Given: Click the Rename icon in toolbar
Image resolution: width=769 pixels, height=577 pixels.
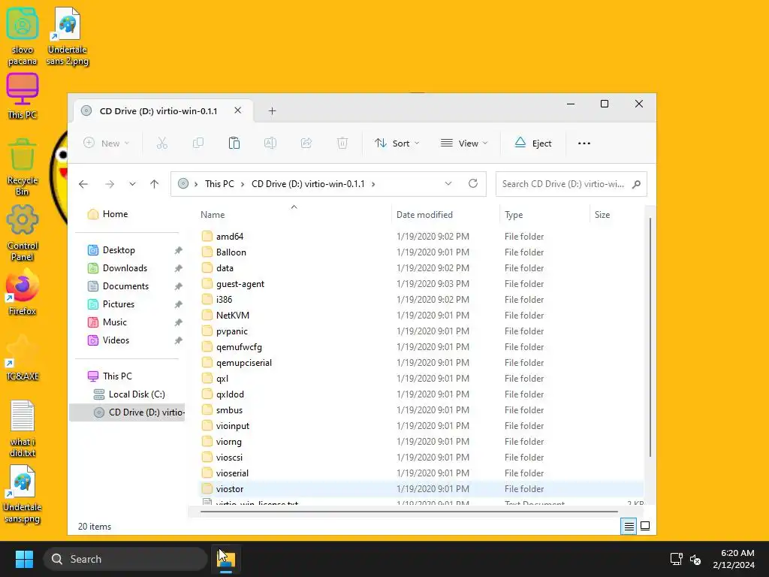Looking at the screenshot, I should point(270,143).
